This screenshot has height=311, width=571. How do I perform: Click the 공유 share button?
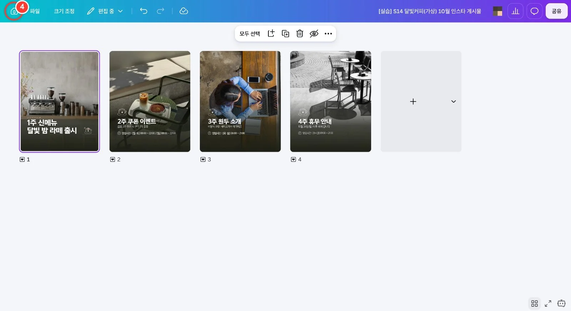(x=556, y=11)
